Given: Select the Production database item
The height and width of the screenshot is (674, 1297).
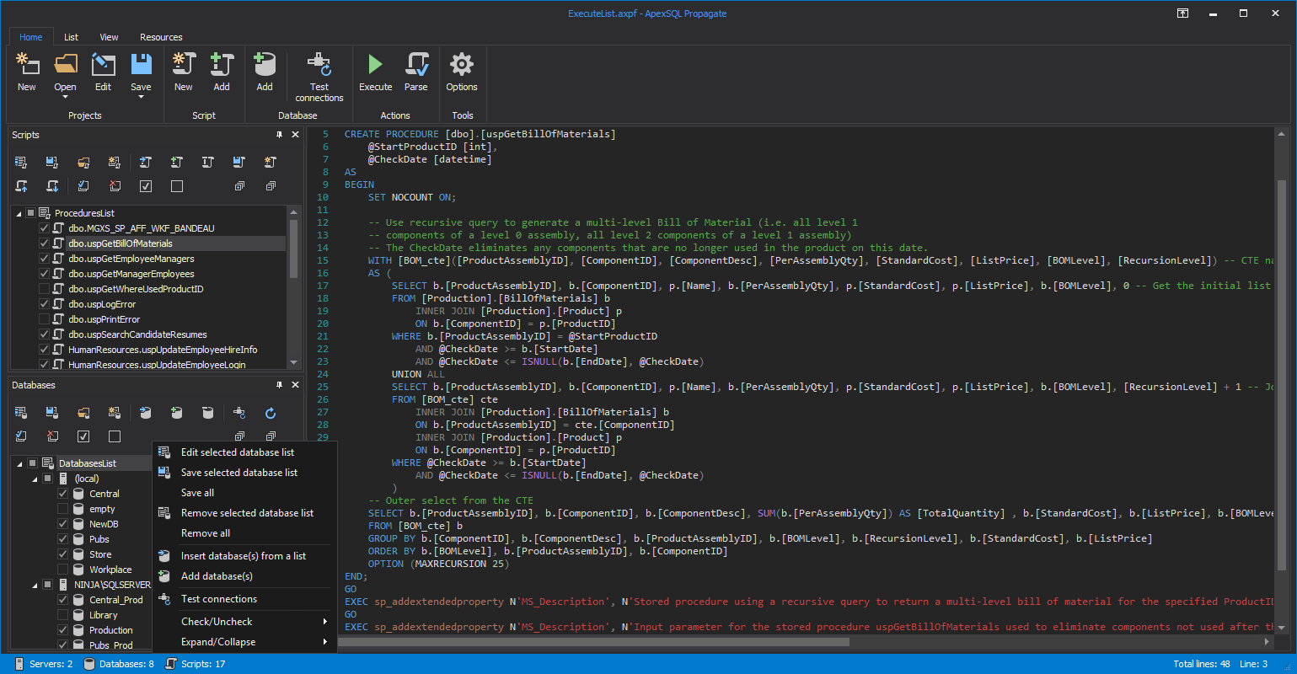Looking at the screenshot, I should [111, 630].
